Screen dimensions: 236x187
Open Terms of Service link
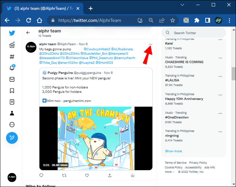click(x=176, y=163)
